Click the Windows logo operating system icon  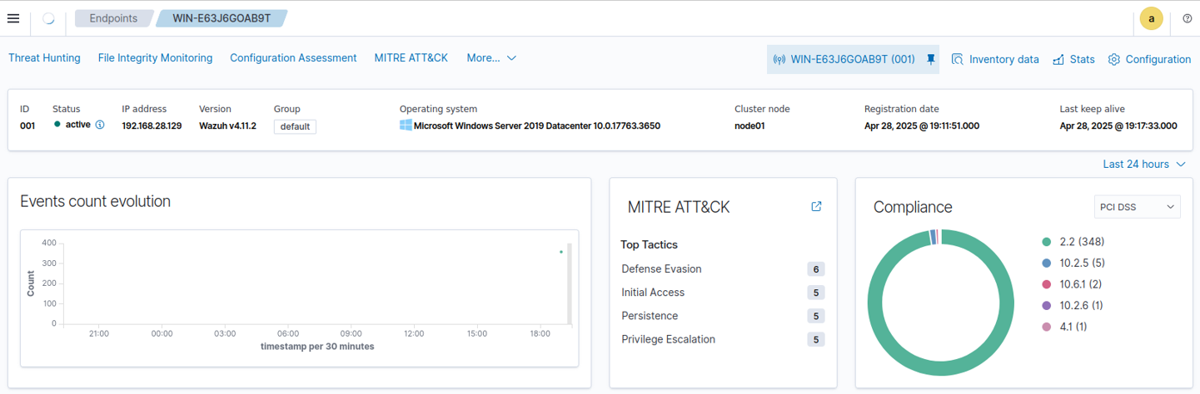click(406, 125)
